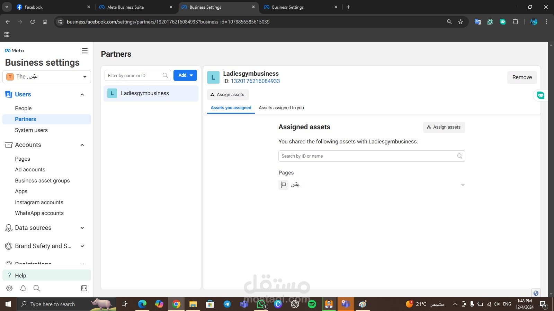Open the browser extensions puzzle icon

click(515, 22)
